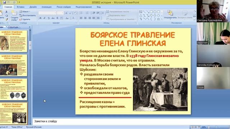Click the bulleted list icon
The height and width of the screenshot is (129, 230).
pyautogui.click(x=82, y=13)
